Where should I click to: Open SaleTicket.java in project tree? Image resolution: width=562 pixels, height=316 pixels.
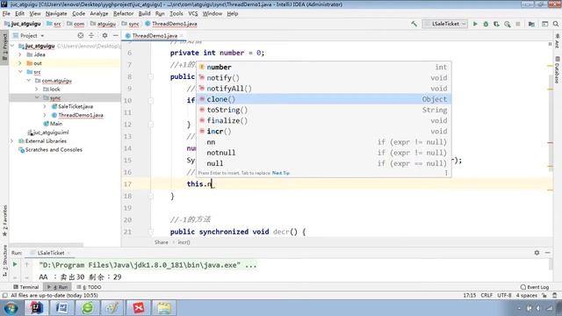(x=76, y=106)
